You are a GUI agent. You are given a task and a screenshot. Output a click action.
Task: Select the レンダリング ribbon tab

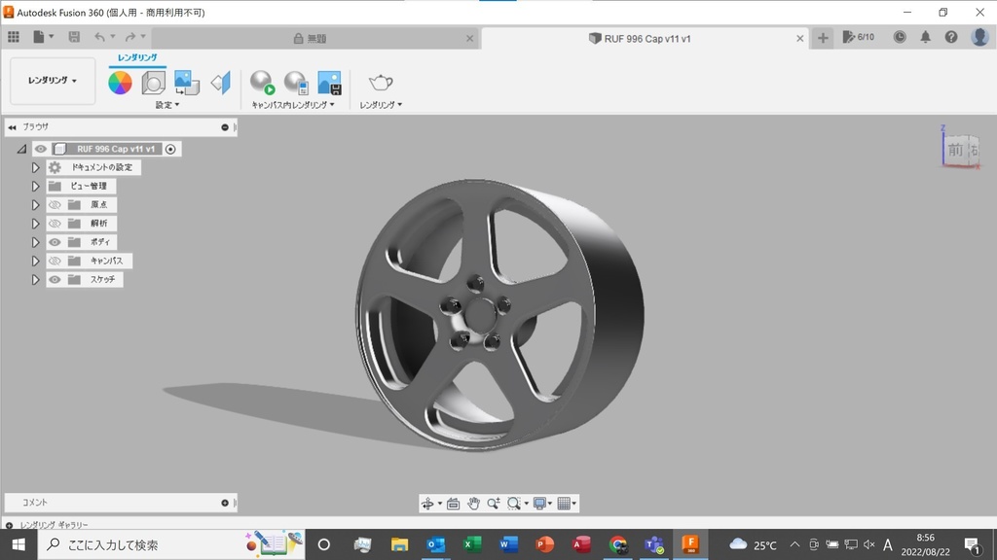point(137,58)
